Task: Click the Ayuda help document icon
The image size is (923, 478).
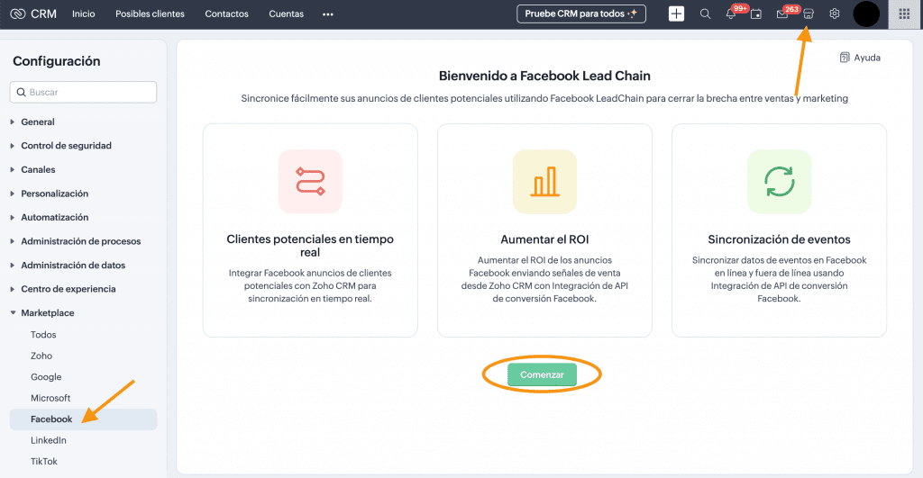Action: click(x=844, y=58)
